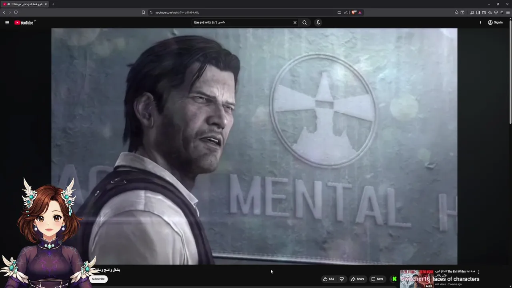Open the browser main hamburger menu
The height and width of the screenshot is (288, 512).
coord(508,12)
